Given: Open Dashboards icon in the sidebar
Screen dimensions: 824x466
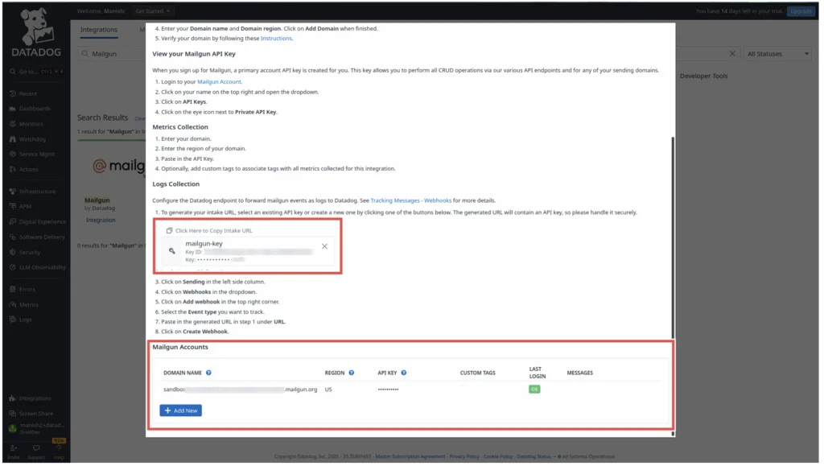Looking at the screenshot, I should pos(13,109).
